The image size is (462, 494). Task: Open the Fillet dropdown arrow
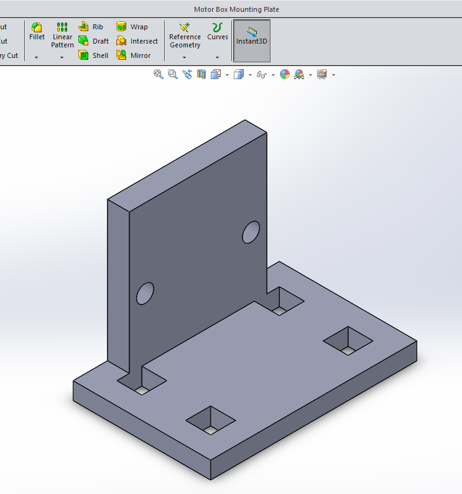(37, 58)
